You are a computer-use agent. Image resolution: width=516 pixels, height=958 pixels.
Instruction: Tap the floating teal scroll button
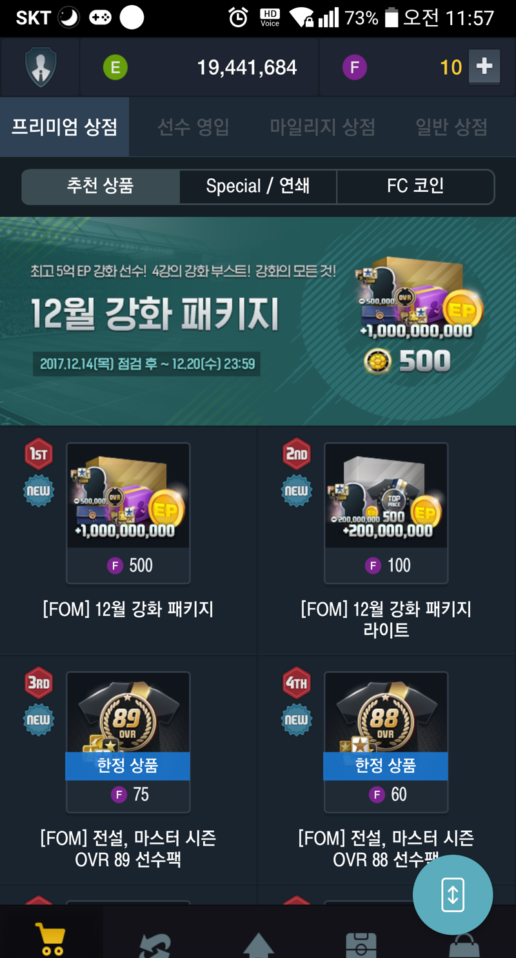453,895
